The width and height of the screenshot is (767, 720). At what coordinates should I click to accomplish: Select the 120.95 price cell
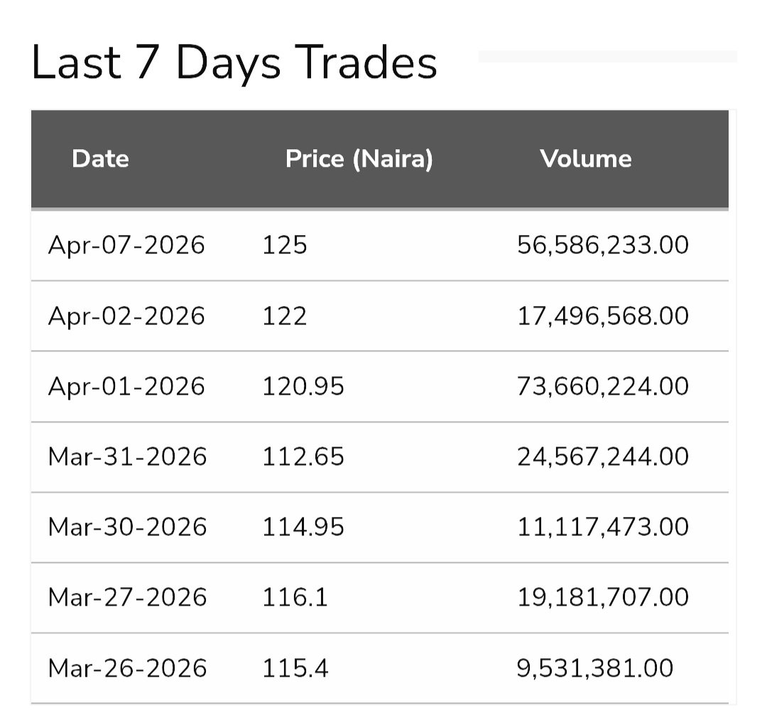(x=303, y=386)
